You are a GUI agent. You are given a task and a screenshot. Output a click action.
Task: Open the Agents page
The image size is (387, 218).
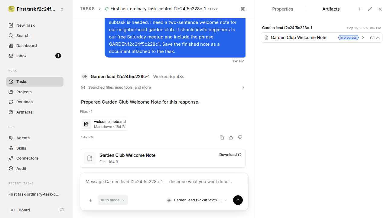click(x=35, y=138)
